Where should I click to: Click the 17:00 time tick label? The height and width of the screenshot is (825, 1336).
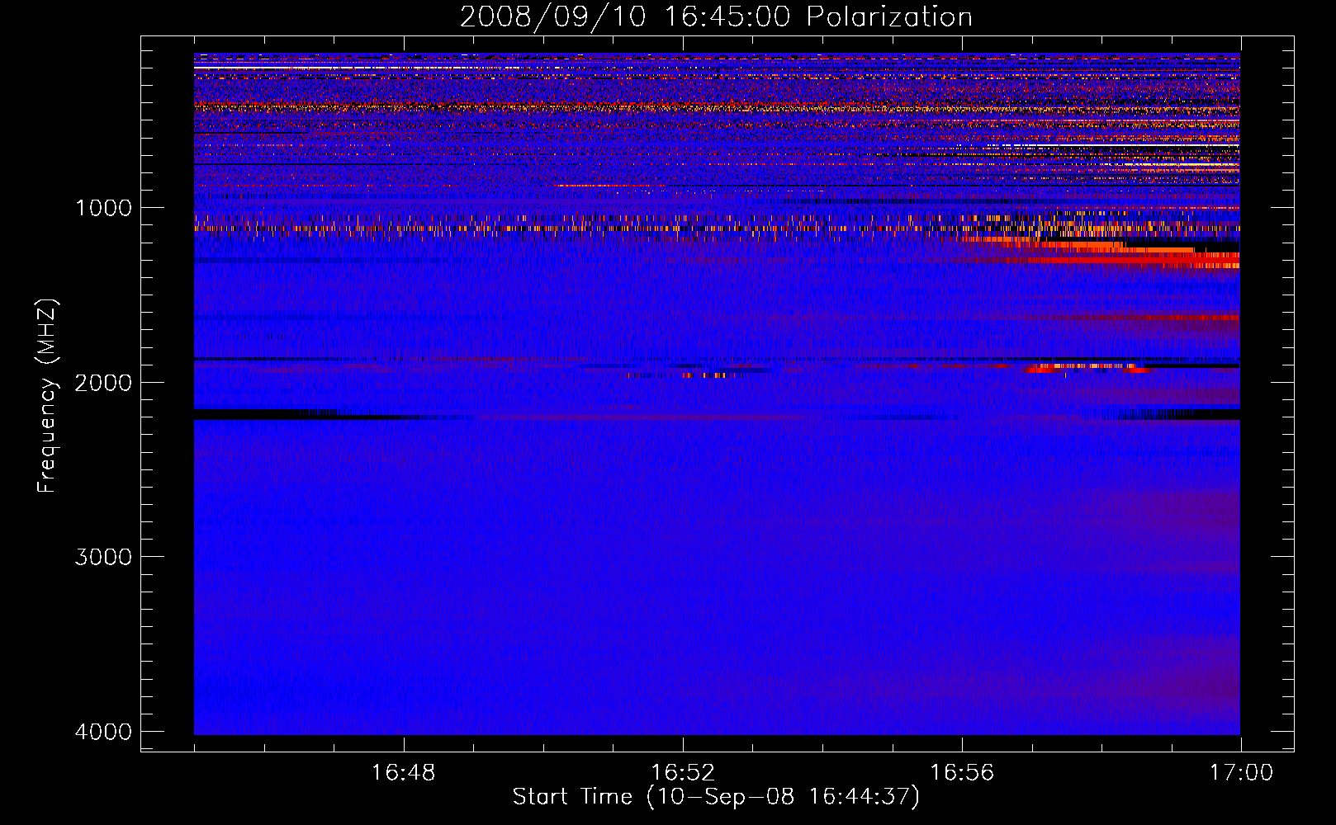[x=1241, y=773]
